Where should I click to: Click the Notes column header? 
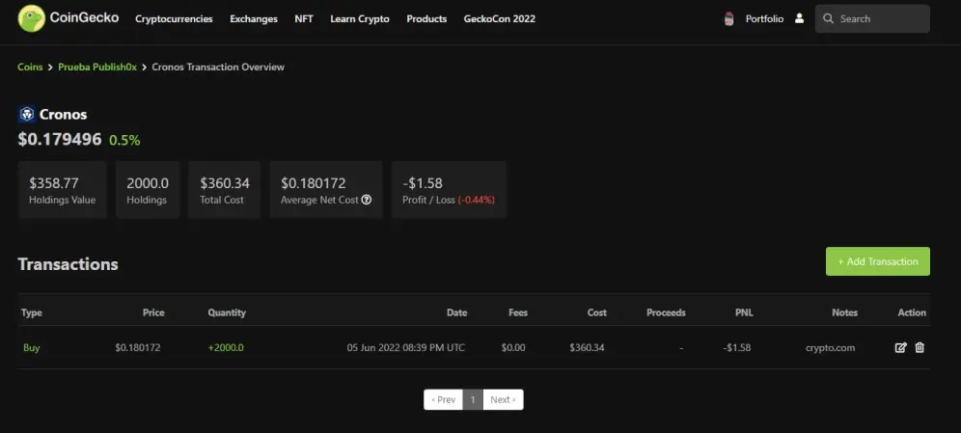(x=844, y=312)
